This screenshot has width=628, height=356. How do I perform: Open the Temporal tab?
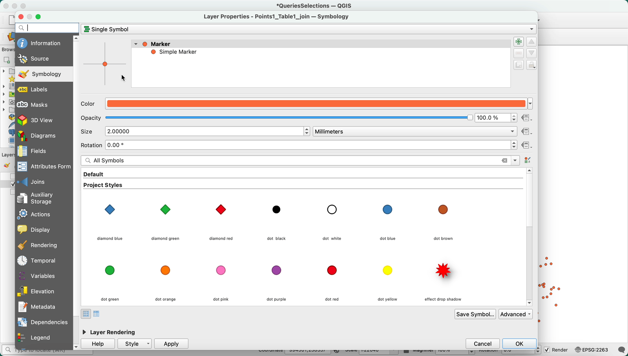44,261
